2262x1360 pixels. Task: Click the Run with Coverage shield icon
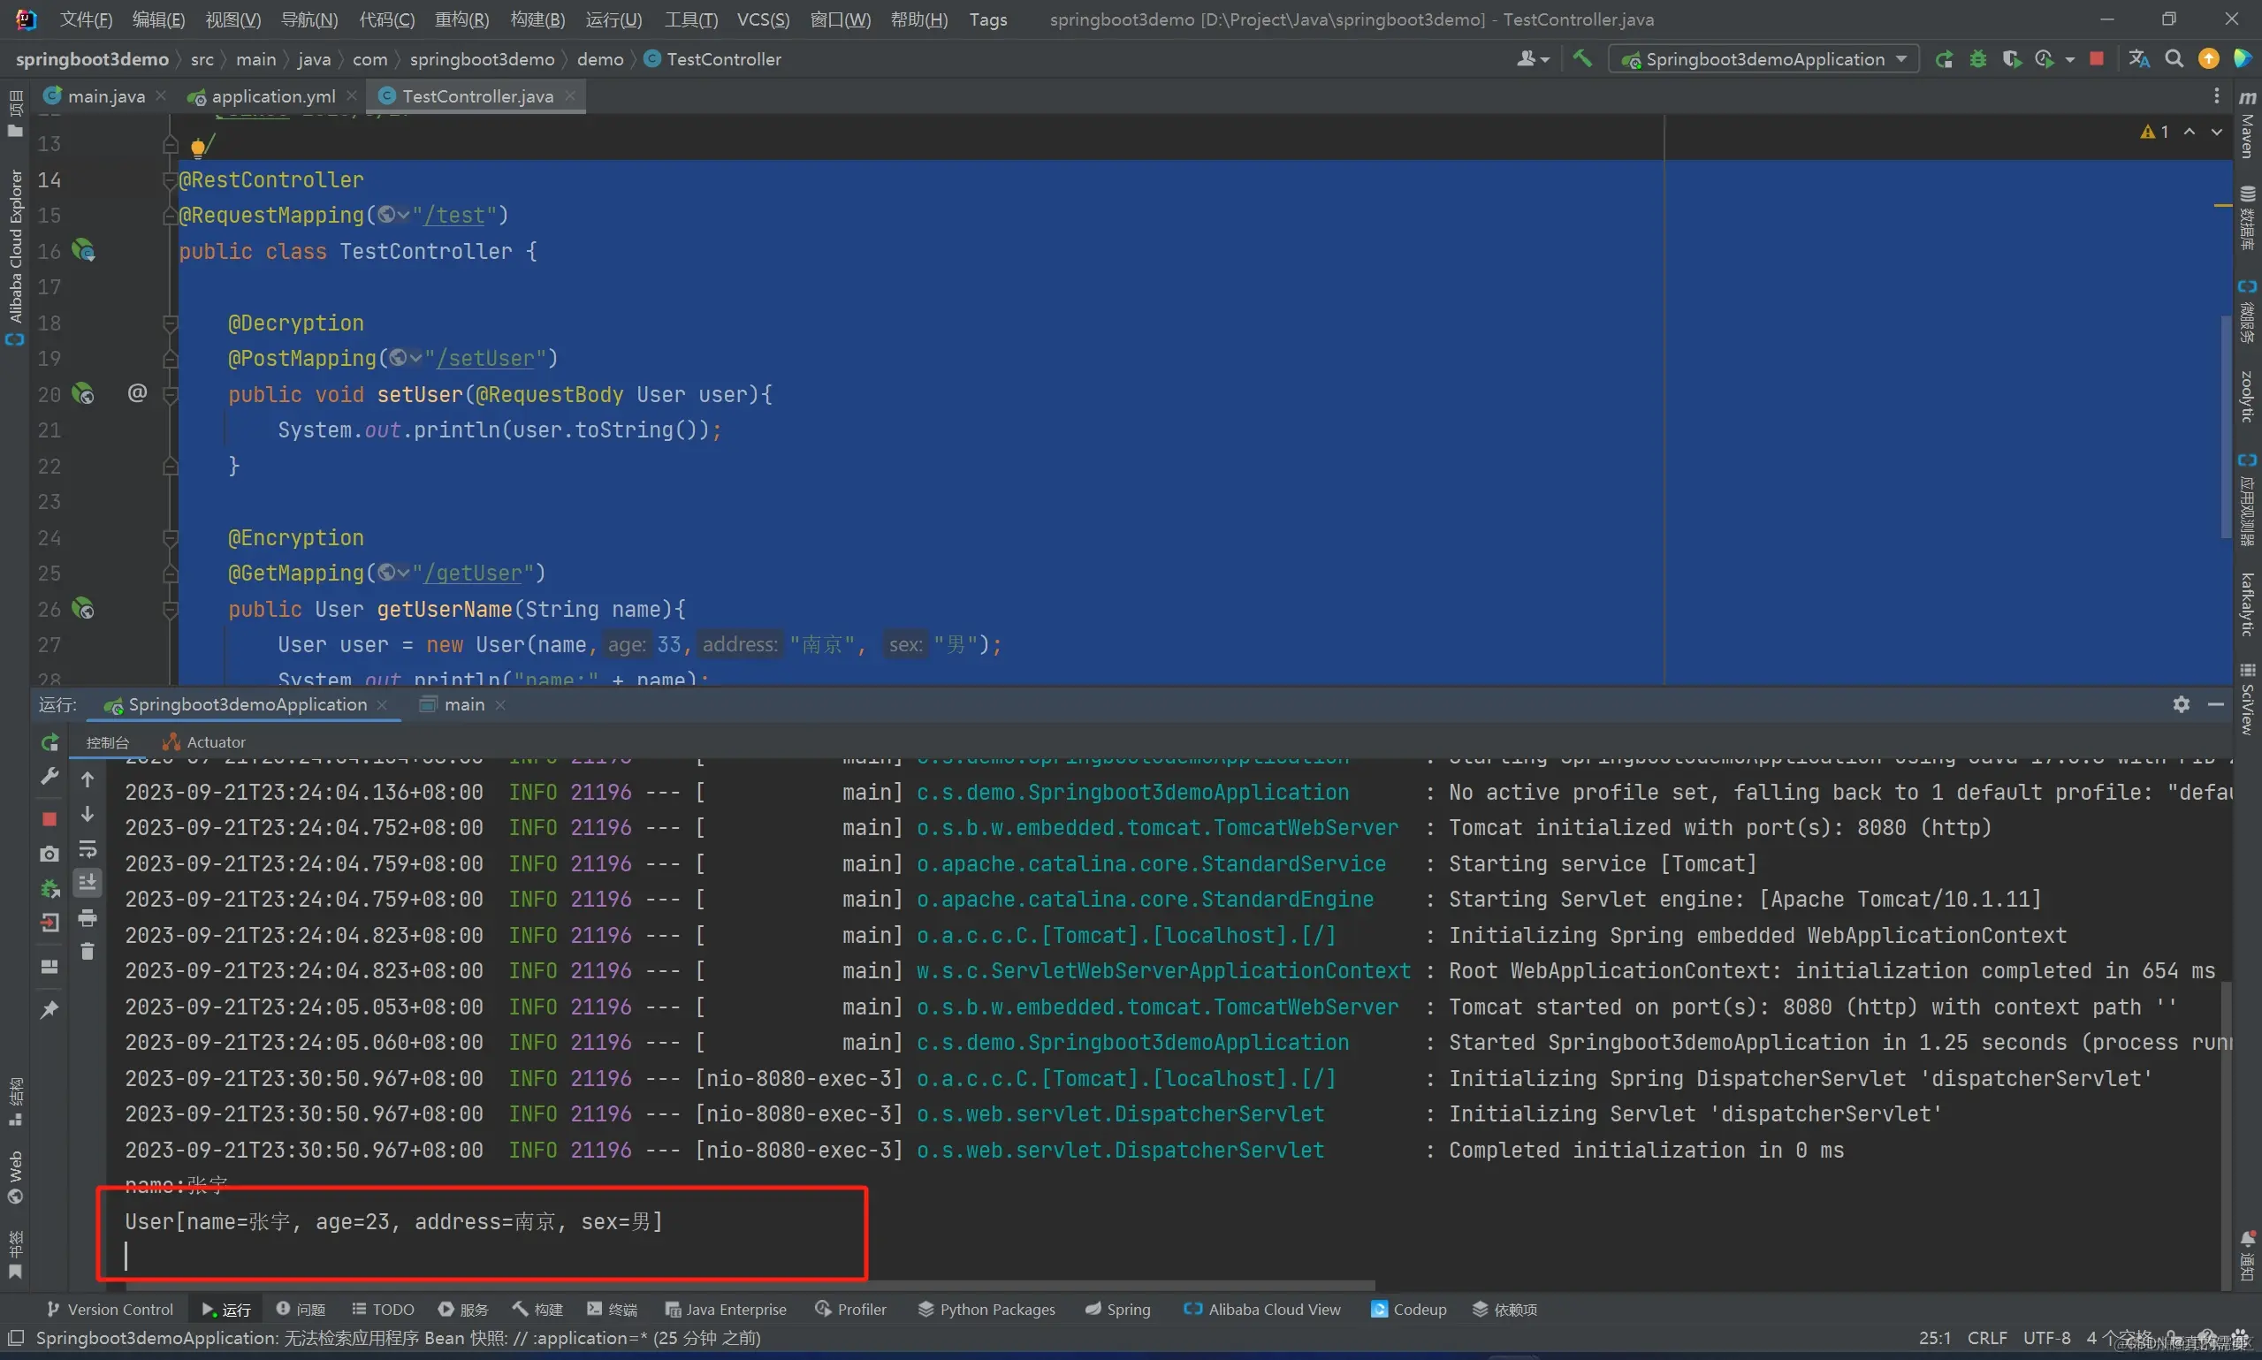(x=2011, y=58)
